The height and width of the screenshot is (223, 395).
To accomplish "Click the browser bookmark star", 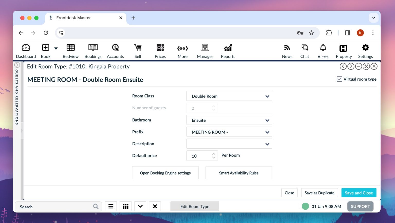I will coord(311,33).
